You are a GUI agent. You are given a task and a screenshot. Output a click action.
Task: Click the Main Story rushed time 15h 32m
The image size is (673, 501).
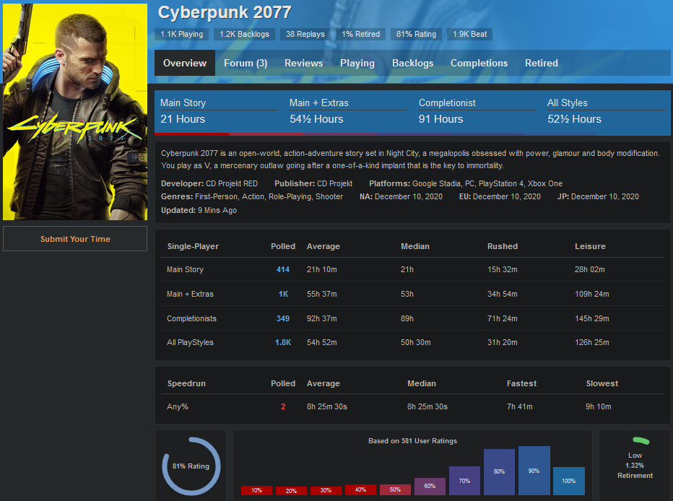[x=502, y=269]
